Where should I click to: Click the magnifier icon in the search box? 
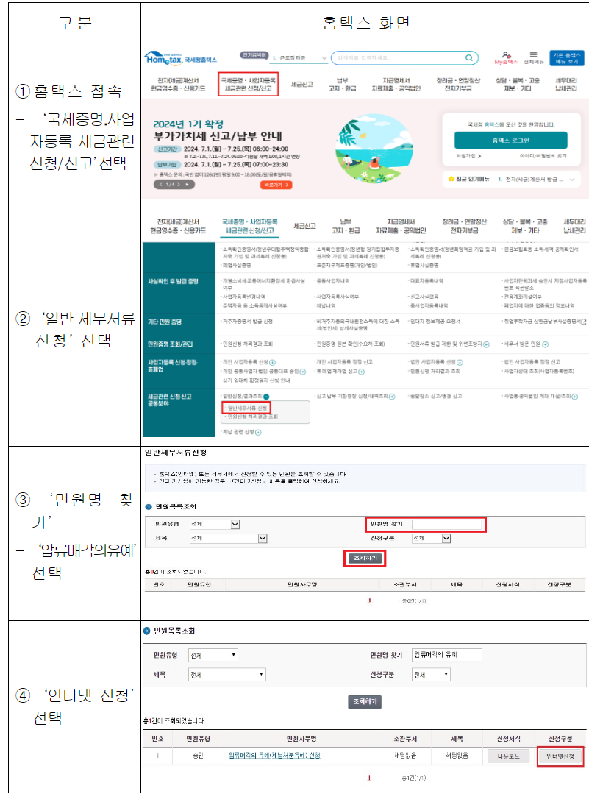(468, 58)
